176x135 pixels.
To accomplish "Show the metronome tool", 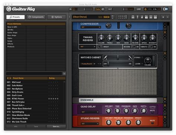I will (142, 17).
